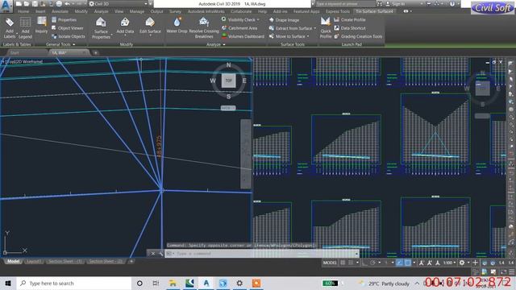Add new drawing tab with plus button

pos(95,52)
